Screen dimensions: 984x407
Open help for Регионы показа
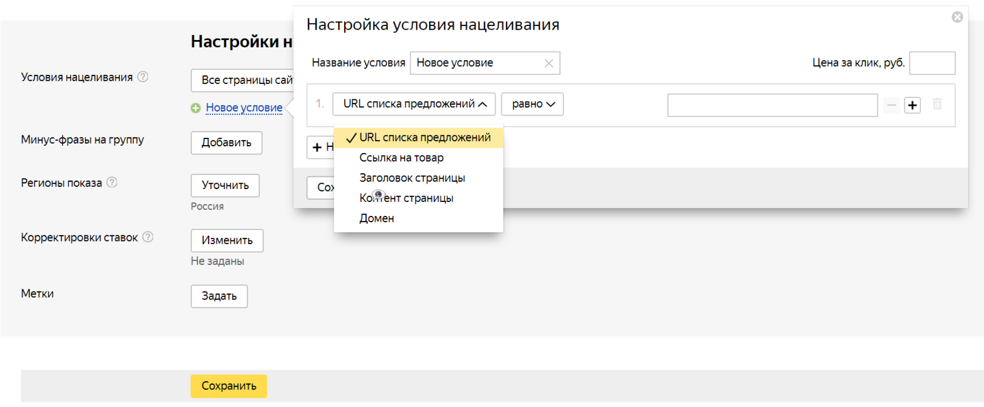pos(112,183)
